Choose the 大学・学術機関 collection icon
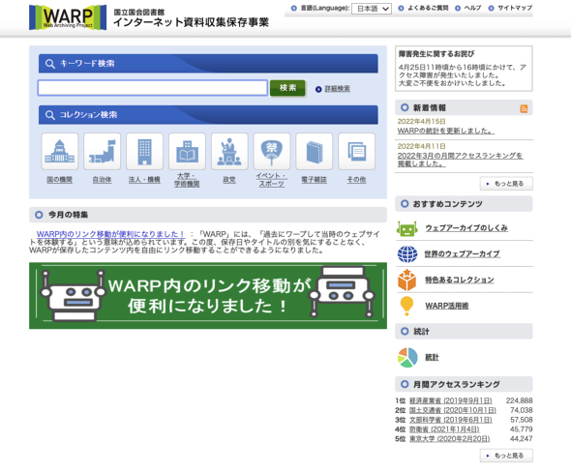Viewport: 571px width, 473px height. pos(187,151)
